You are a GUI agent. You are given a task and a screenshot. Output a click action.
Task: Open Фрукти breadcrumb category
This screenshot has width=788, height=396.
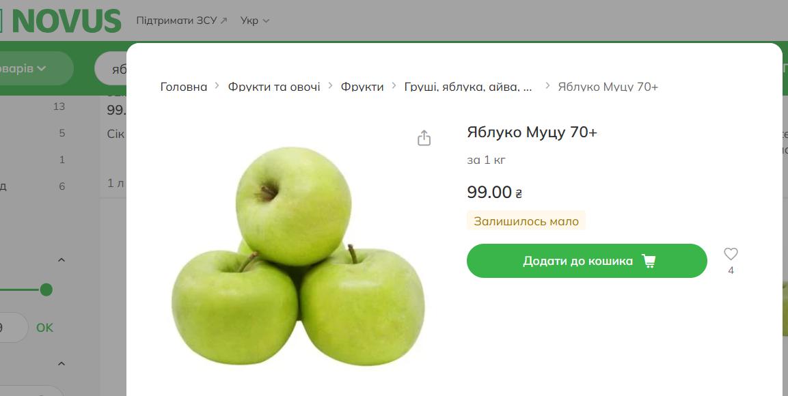tap(362, 87)
